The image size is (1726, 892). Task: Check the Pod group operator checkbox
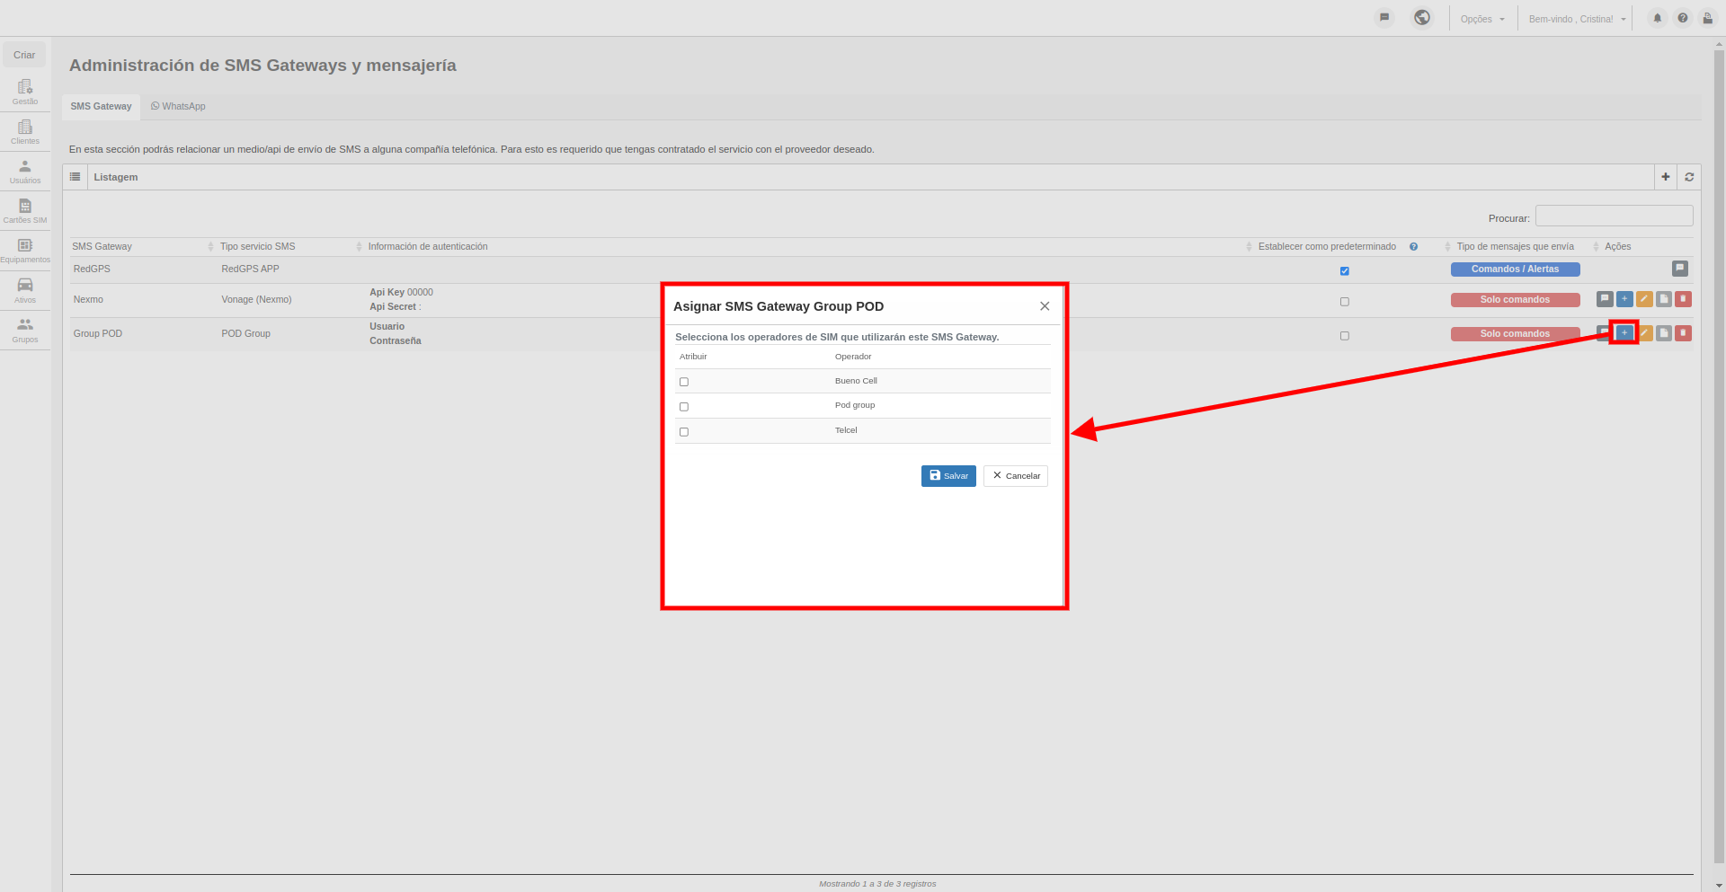pyautogui.click(x=684, y=407)
